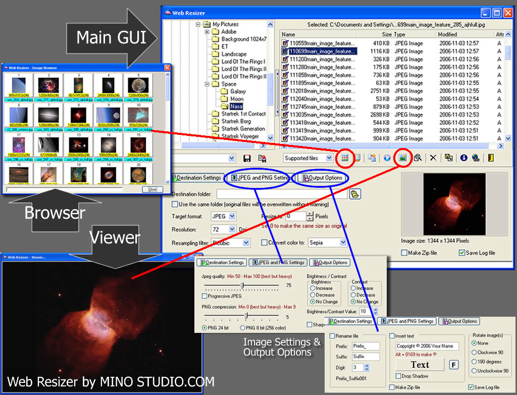Check 'Use the same folder' checkbox
The image size is (517, 395).
(175, 204)
